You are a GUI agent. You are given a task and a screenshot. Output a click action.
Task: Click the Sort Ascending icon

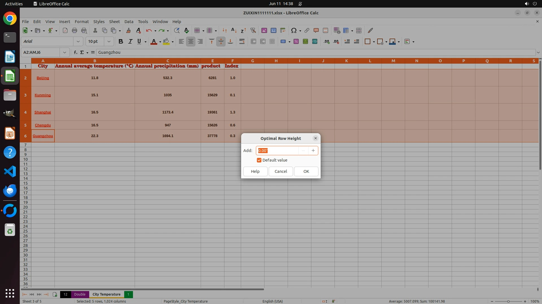(x=234, y=30)
